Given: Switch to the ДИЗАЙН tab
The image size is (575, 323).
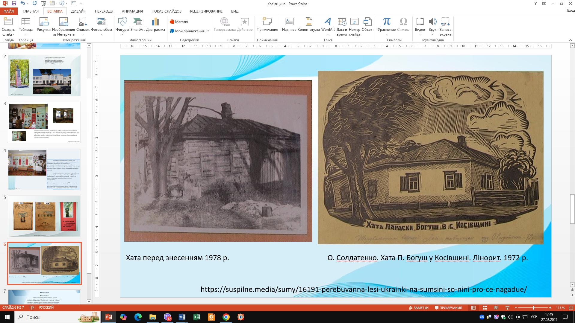Looking at the screenshot, I should tap(79, 11).
